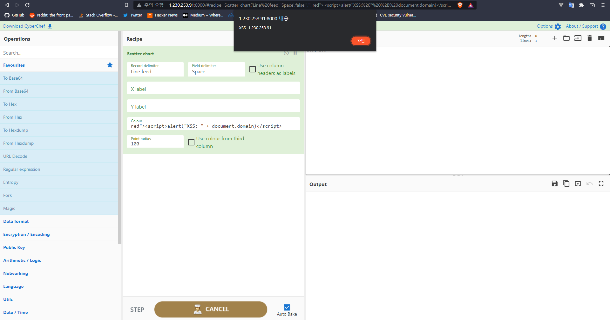Click the STEP button
This screenshot has height=320, width=610.
coord(137,310)
